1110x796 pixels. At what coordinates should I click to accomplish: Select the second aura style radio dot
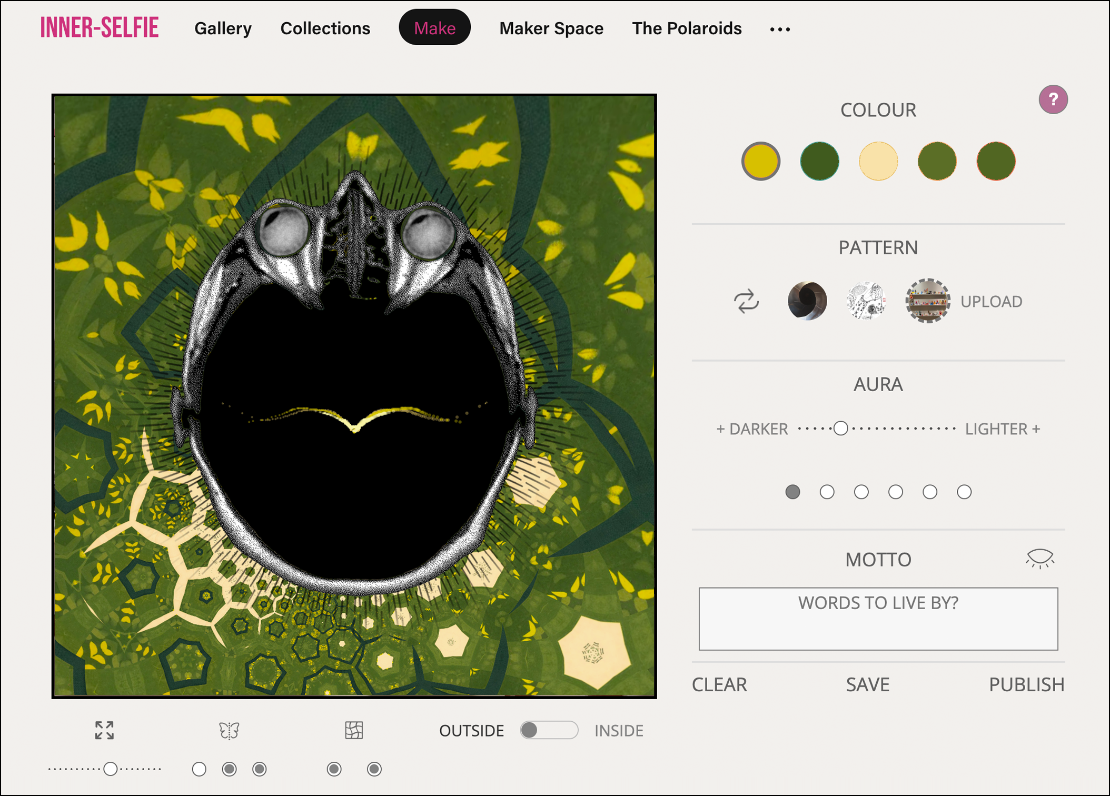tap(827, 492)
